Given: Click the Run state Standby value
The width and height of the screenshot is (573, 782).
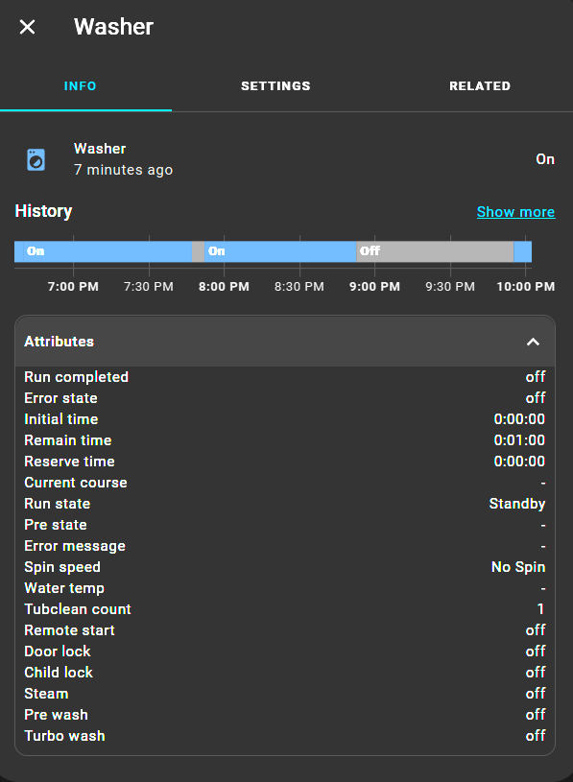Looking at the screenshot, I should [x=516, y=503].
